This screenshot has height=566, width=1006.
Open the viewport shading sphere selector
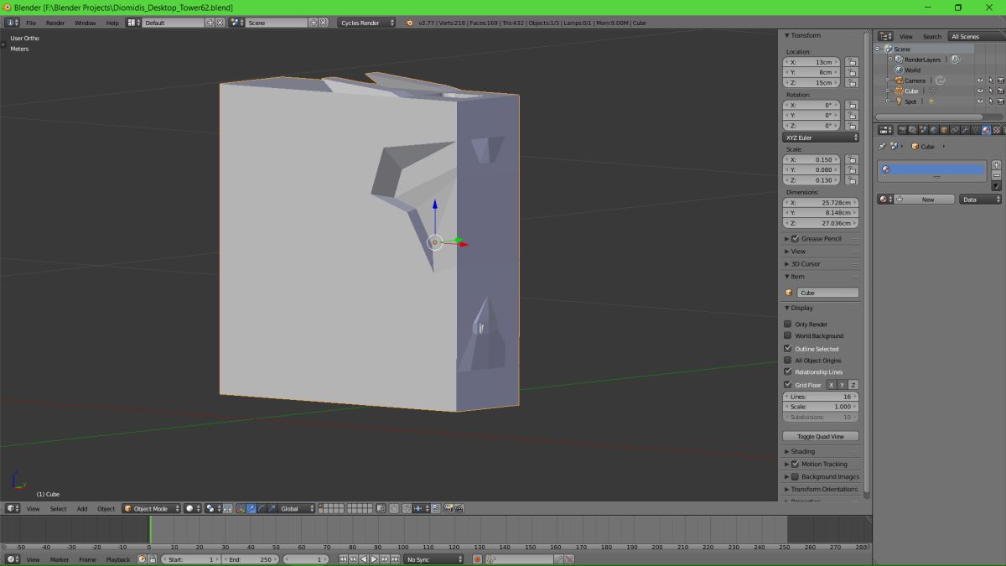[x=193, y=508]
